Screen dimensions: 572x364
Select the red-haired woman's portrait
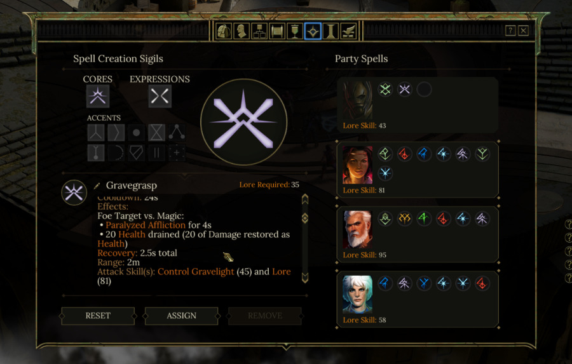tap(357, 165)
